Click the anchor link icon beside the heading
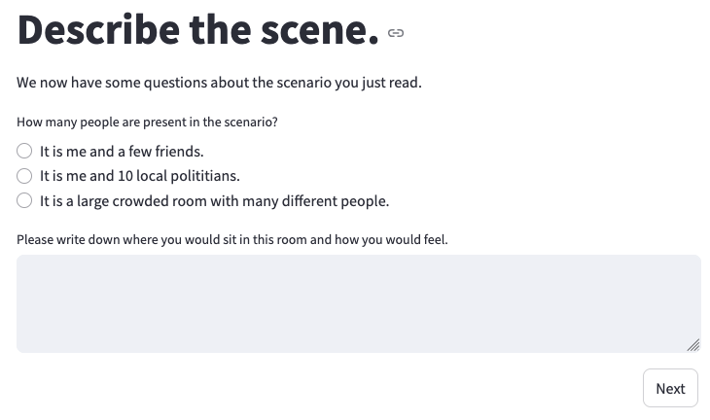This screenshot has width=710, height=420. click(396, 33)
